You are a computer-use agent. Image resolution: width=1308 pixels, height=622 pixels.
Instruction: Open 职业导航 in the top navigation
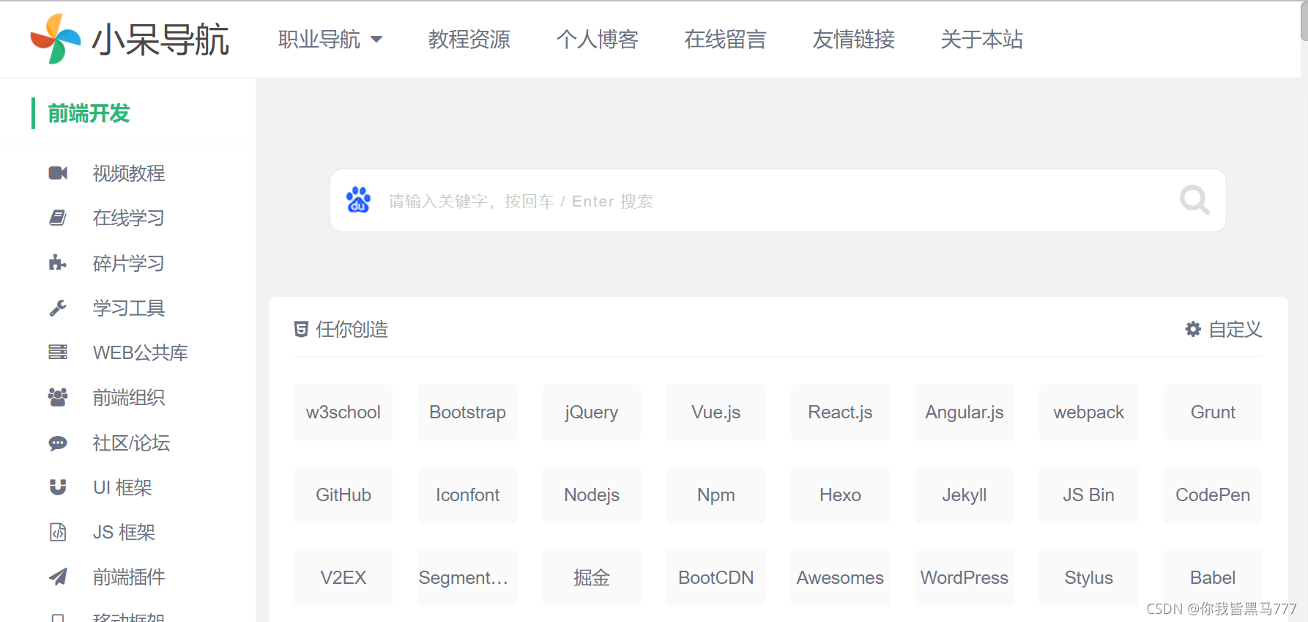[x=319, y=39]
